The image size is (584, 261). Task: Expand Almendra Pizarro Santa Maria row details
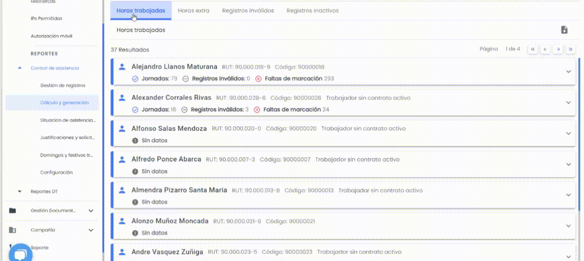(568, 195)
